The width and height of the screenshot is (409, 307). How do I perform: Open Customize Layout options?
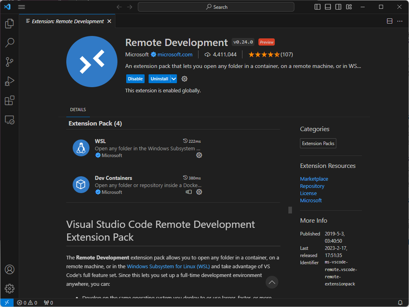[349, 7]
